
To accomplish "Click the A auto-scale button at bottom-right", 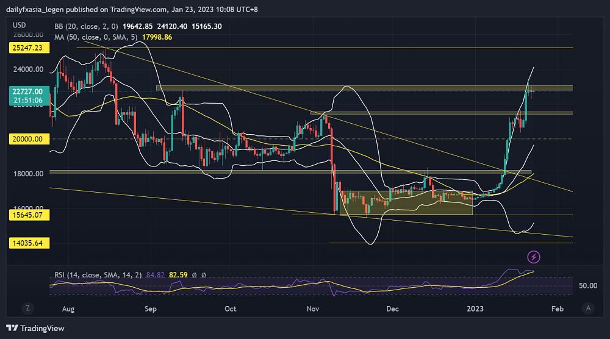I will 588,309.
